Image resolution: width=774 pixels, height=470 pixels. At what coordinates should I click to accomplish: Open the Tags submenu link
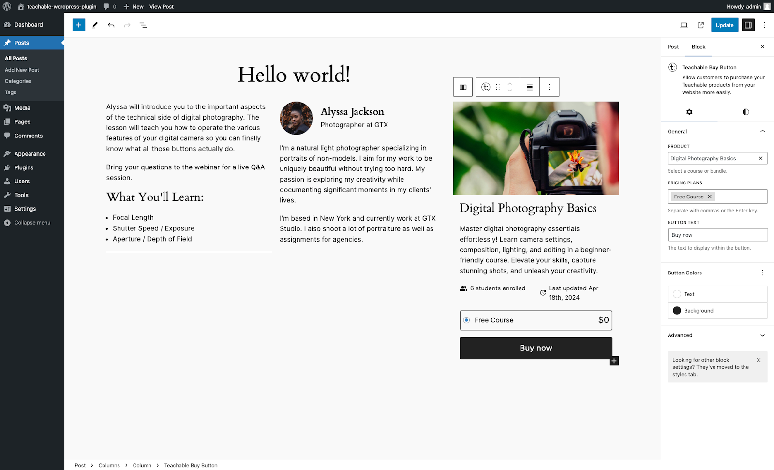coord(11,92)
